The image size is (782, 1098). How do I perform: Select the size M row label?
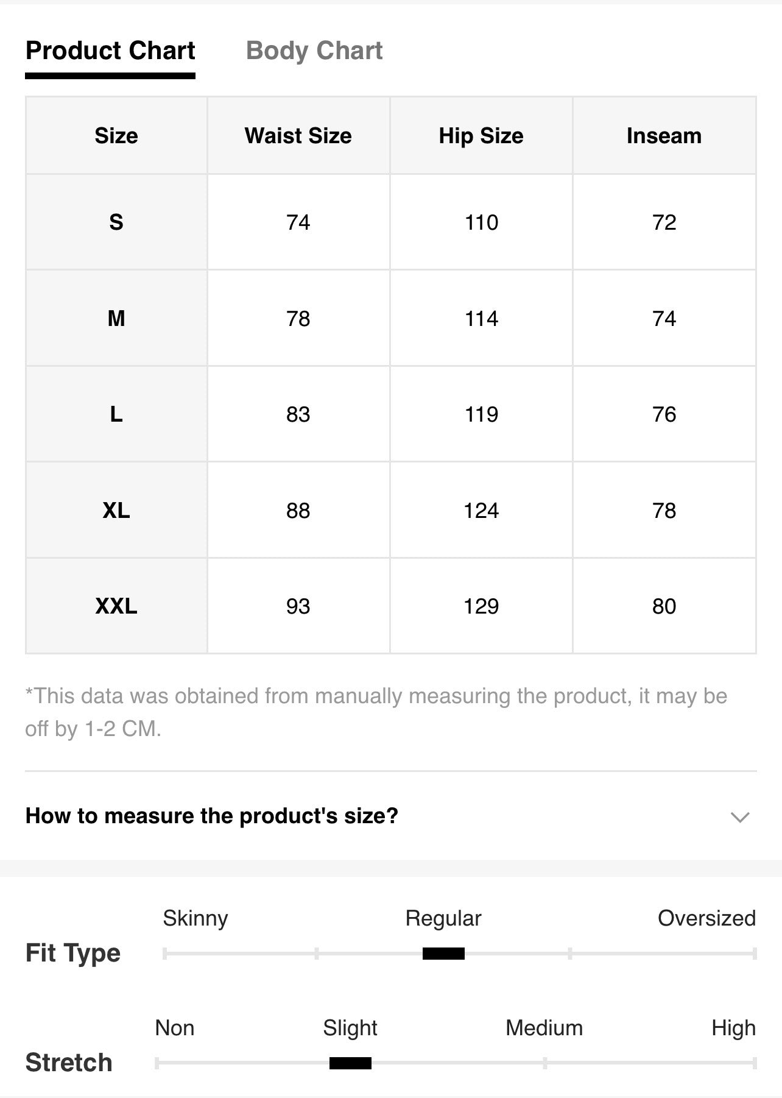pos(116,318)
